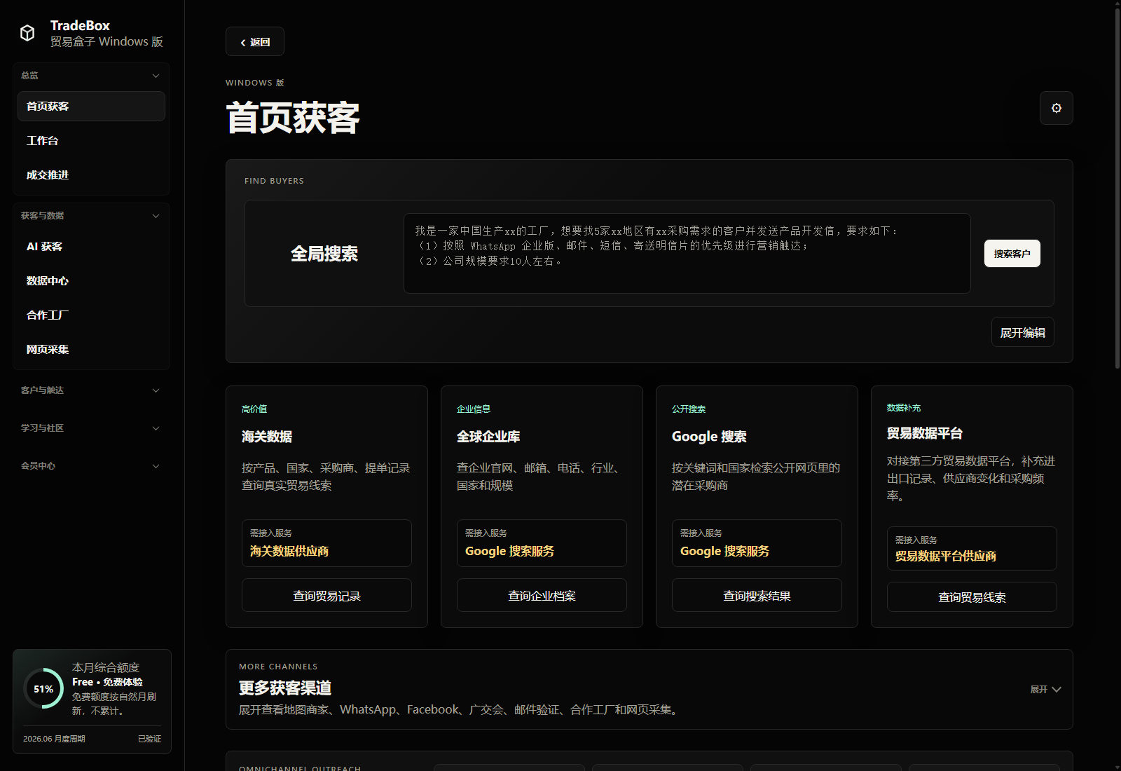Viewport: 1121px width, 771px height.
Task: Collapse the 获客与数据 sidebar section
Action: tap(91, 216)
